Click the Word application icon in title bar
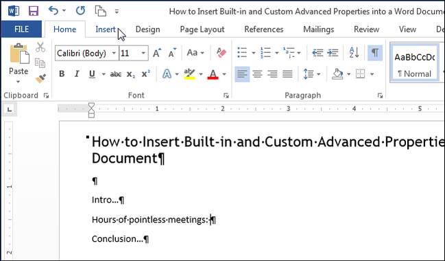The image size is (445, 261). pyautogui.click(x=13, y=11)
